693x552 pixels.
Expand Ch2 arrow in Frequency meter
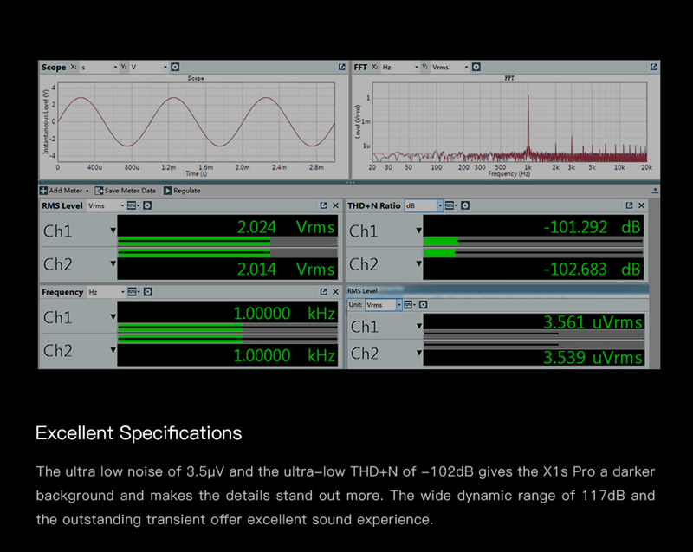point(113,351)
